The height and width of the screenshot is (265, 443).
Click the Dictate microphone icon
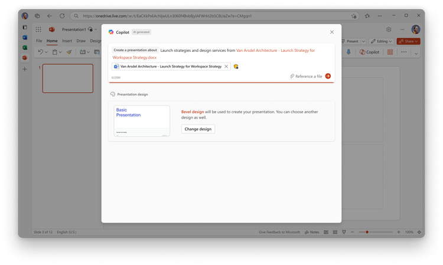(348, 52)
